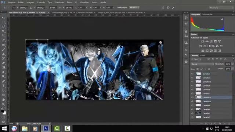
Task: Hide the Camada 11 layer
Action: [192, 102]
